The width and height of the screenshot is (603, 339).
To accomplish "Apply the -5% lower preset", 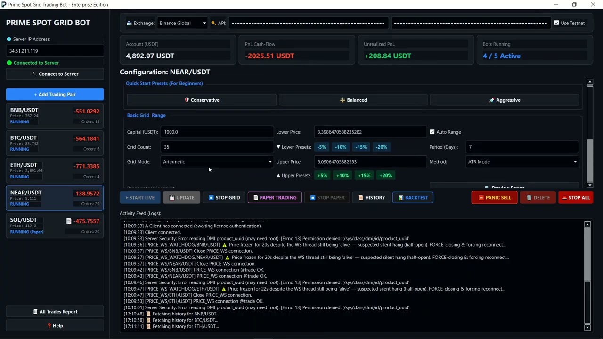I will [322, 147].
